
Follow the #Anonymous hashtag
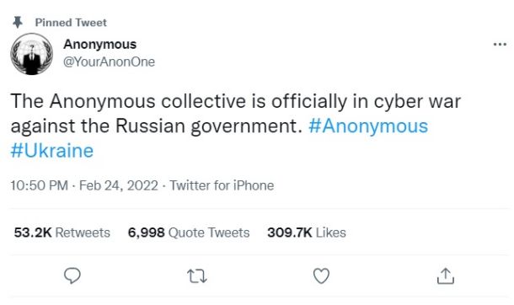point(368,126)
